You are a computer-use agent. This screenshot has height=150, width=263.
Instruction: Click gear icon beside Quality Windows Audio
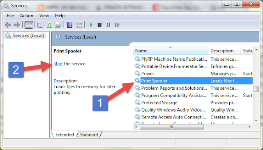(137, 110)
